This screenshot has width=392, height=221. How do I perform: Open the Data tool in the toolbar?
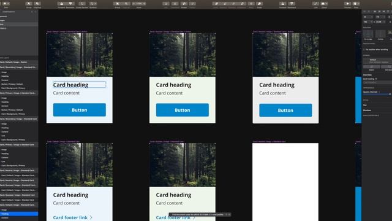tap(6, 4)
